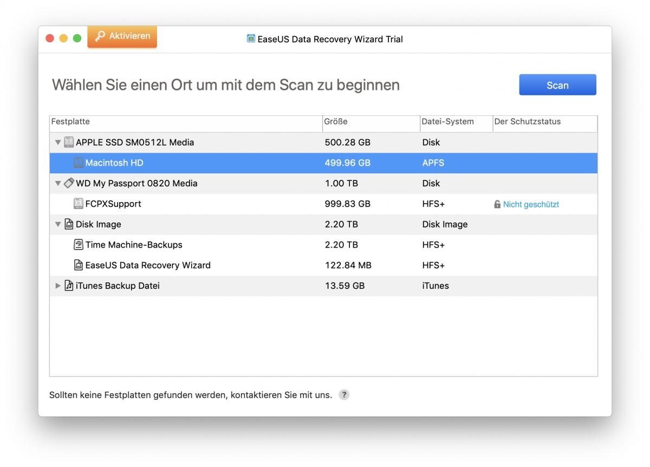The height and width of the screenshot is (467, 650).
Task: Minimize the window with yellow button
Action: [x=63, y=38]
